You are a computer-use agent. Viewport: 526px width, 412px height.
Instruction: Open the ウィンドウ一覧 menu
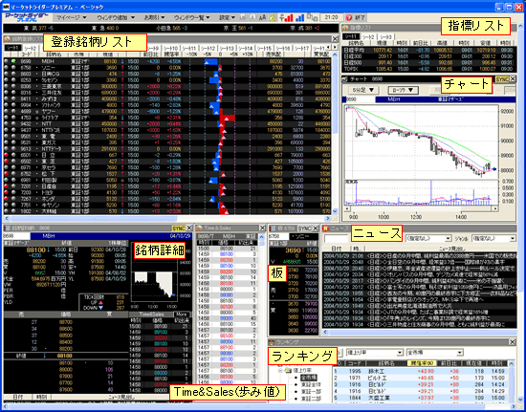[192, 17]
